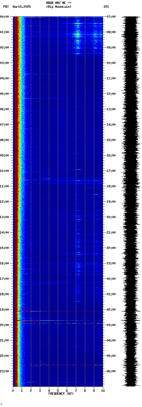Click the '15:00' UTC time label
This screenshot has width=142, height=407.
(x=111, y=140)
